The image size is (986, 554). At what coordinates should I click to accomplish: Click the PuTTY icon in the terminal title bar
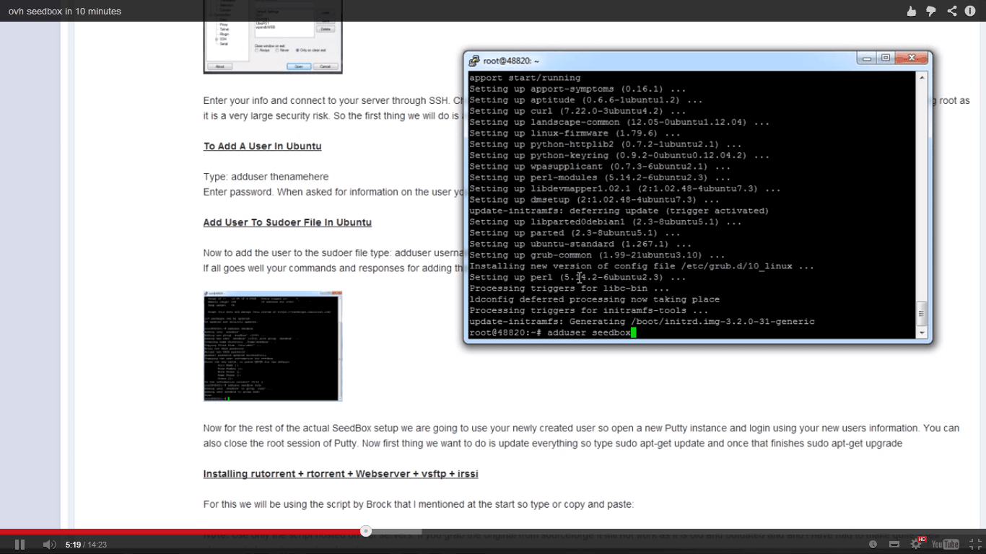point(474,61)
